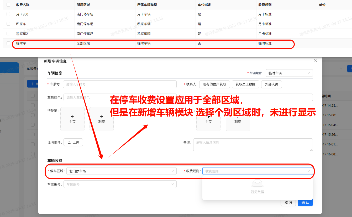The width and height of the screenshot is (352, 217).
Task: Open the 临时标准 rule link in table
Action: pos(264,44)
